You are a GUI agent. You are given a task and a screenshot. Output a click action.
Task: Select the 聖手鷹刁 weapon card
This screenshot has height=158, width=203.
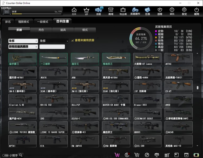tap(22, 59)
